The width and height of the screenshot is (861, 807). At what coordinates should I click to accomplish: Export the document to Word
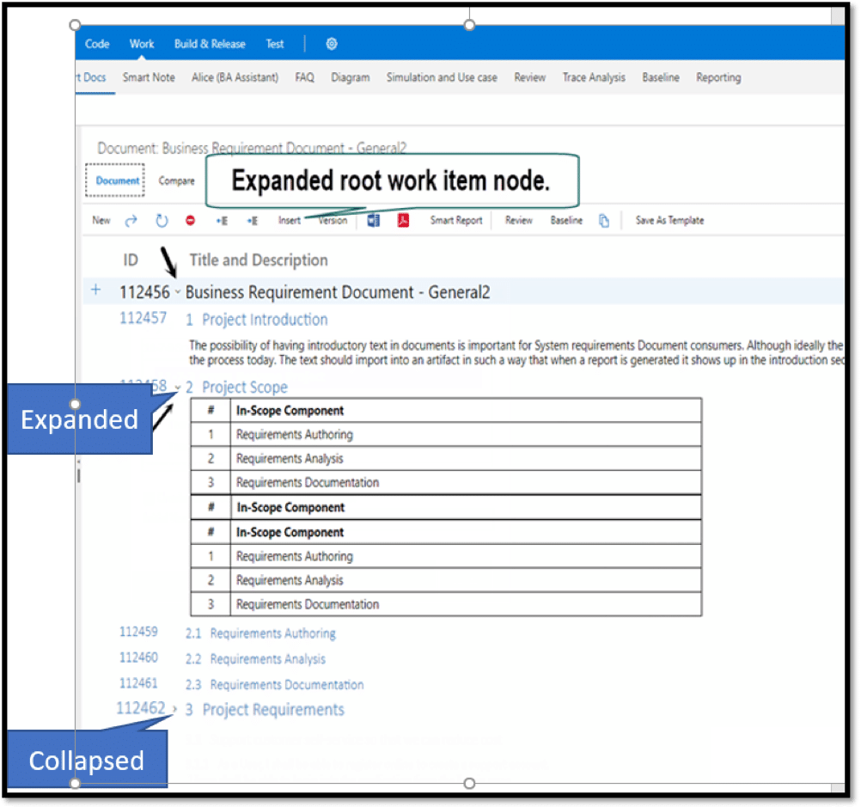click(x=372, y=220)
